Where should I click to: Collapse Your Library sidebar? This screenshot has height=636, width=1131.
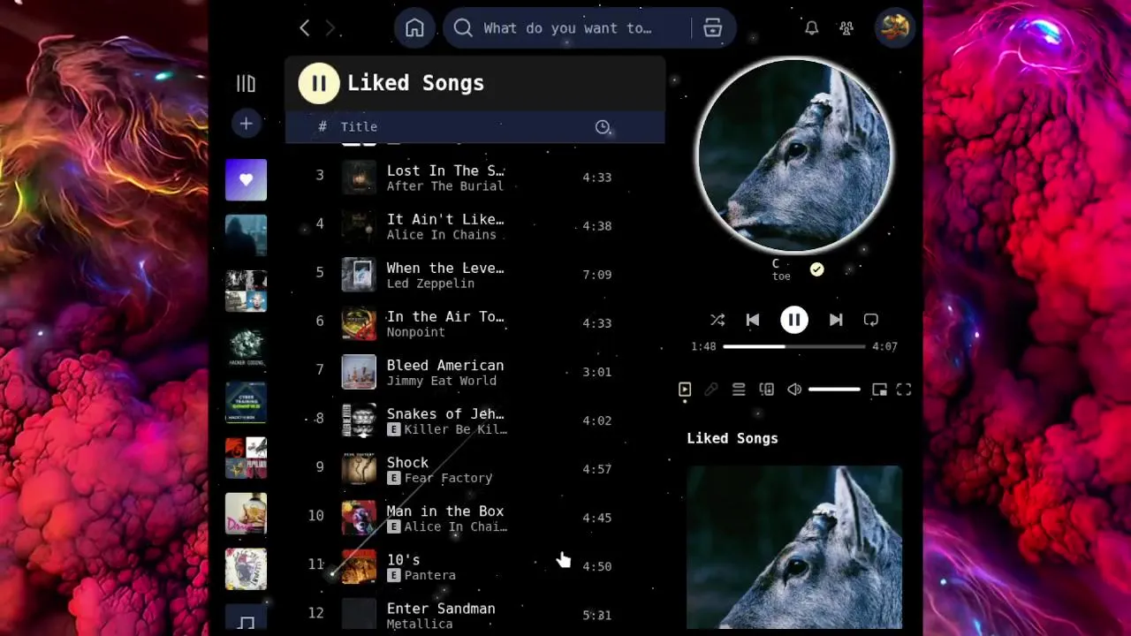(x=246, y=83)
